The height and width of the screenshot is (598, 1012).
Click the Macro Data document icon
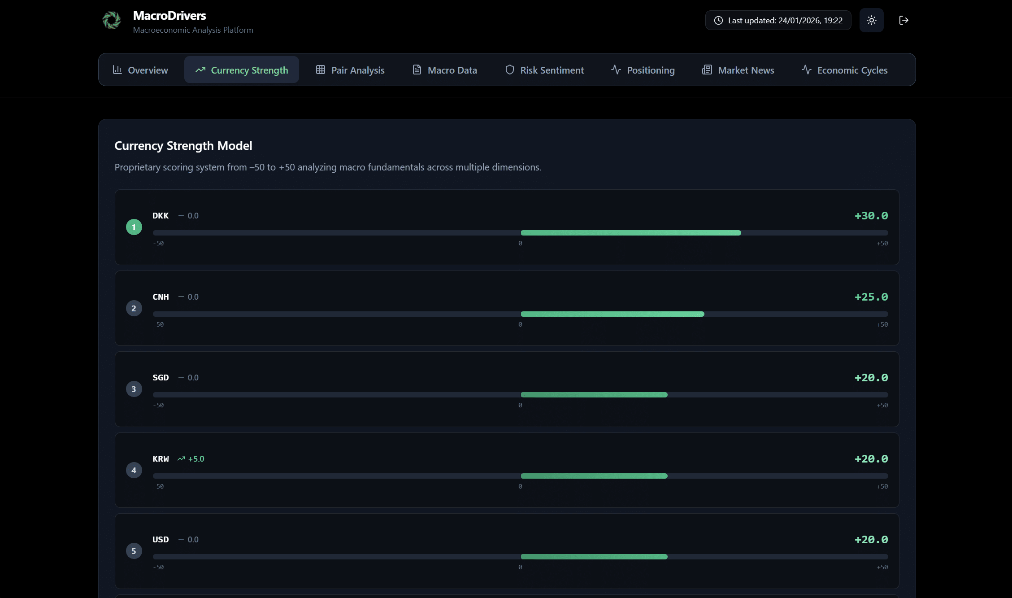pyautogui.click(x=417, y=70)
